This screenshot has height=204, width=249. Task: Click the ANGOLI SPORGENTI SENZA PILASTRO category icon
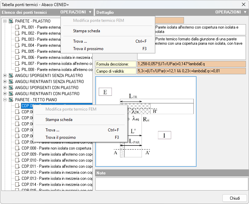pos(11,76)
